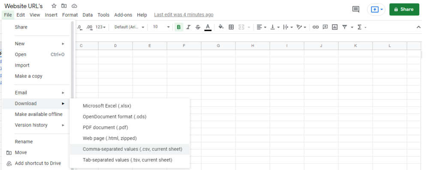Click the insert link icon
439x170 pixels.
pyautogui.click(x=316, y=27)
